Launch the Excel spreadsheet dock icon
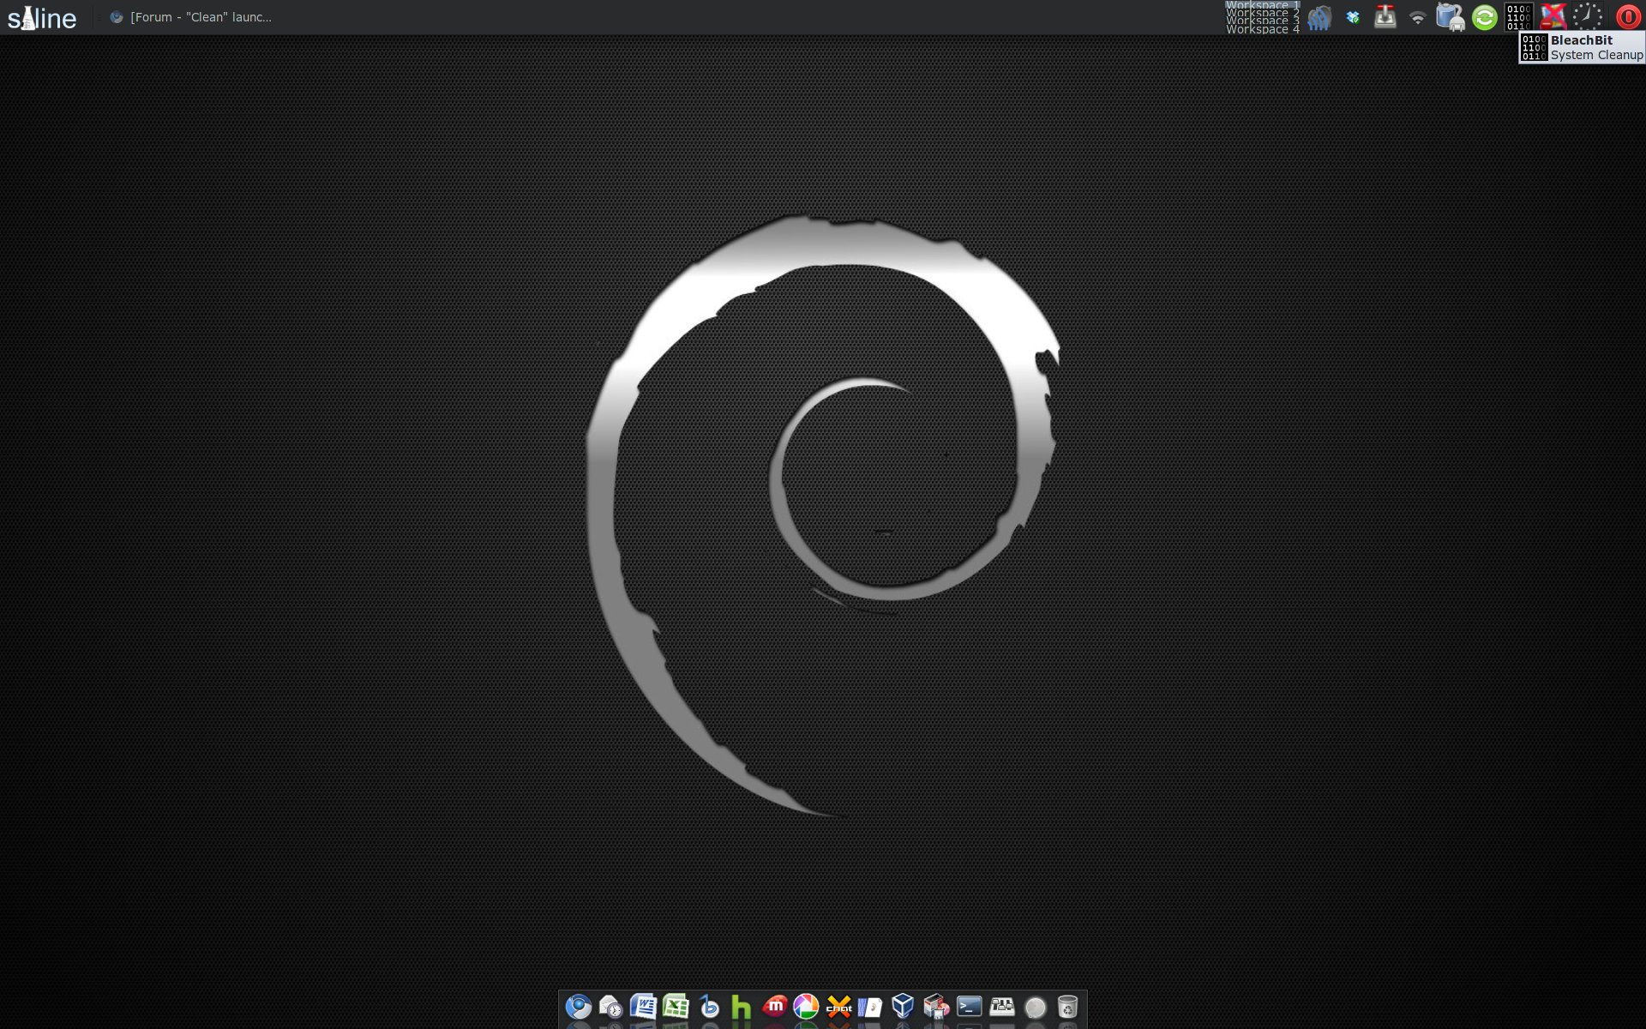 [x=676, y=1007]
